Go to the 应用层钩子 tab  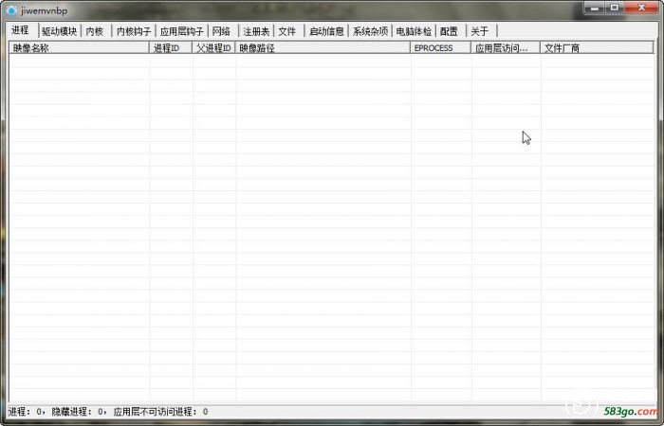coord(182,31)
